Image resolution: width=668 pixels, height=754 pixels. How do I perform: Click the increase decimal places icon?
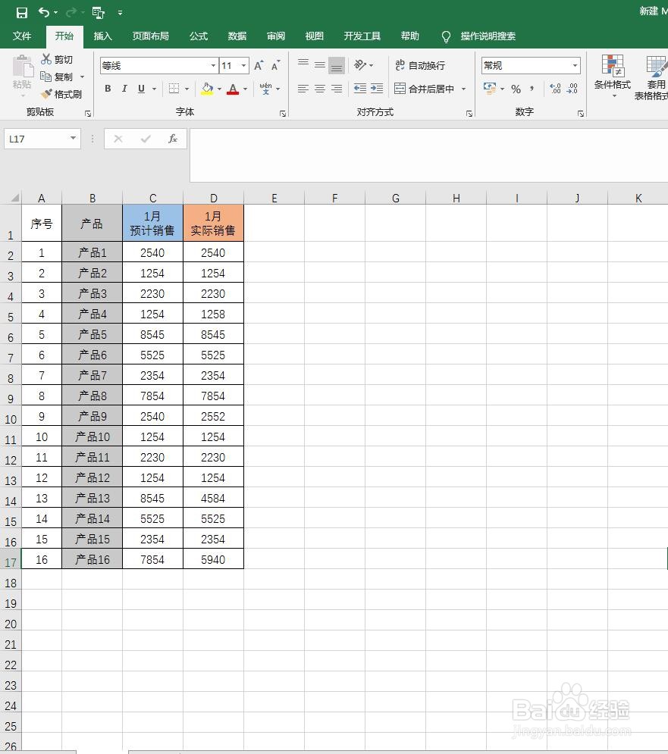coord(555,89)
